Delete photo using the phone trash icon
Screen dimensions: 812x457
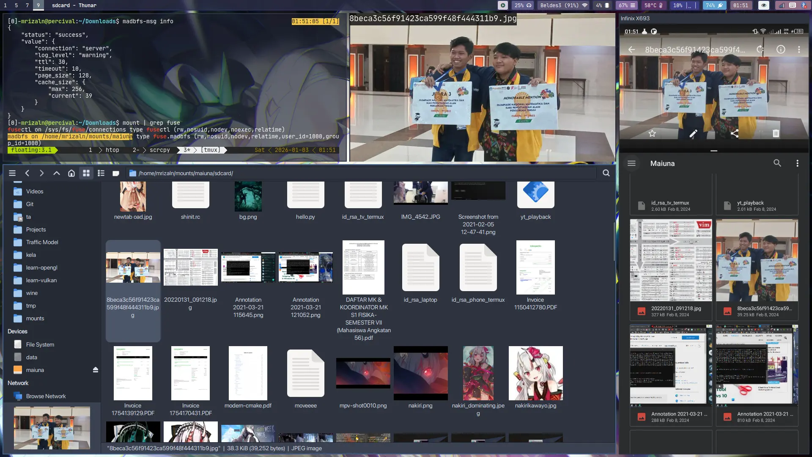776,134
